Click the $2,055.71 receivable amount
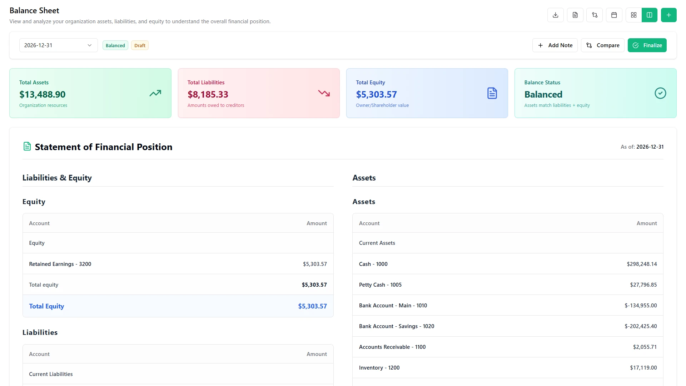The image size is (686, 386). pyautogui.click(x=645, y=347)
